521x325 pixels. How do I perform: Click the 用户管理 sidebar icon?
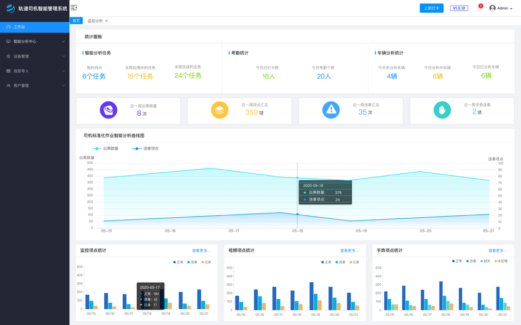point(8,86)
